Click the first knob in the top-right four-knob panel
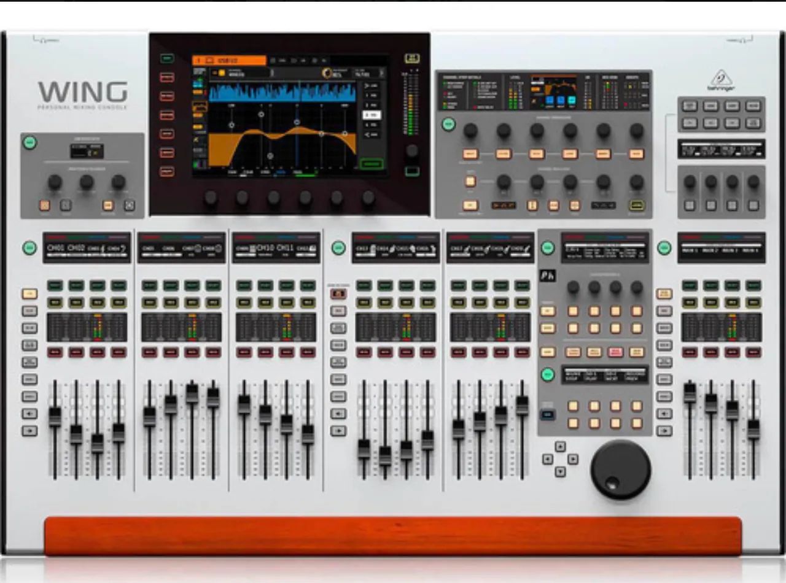This screenshot has width=786, height=583. coord(690,182)
